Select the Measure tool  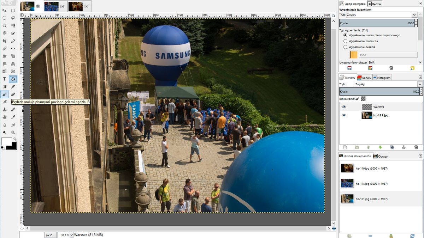pos(5,48)
